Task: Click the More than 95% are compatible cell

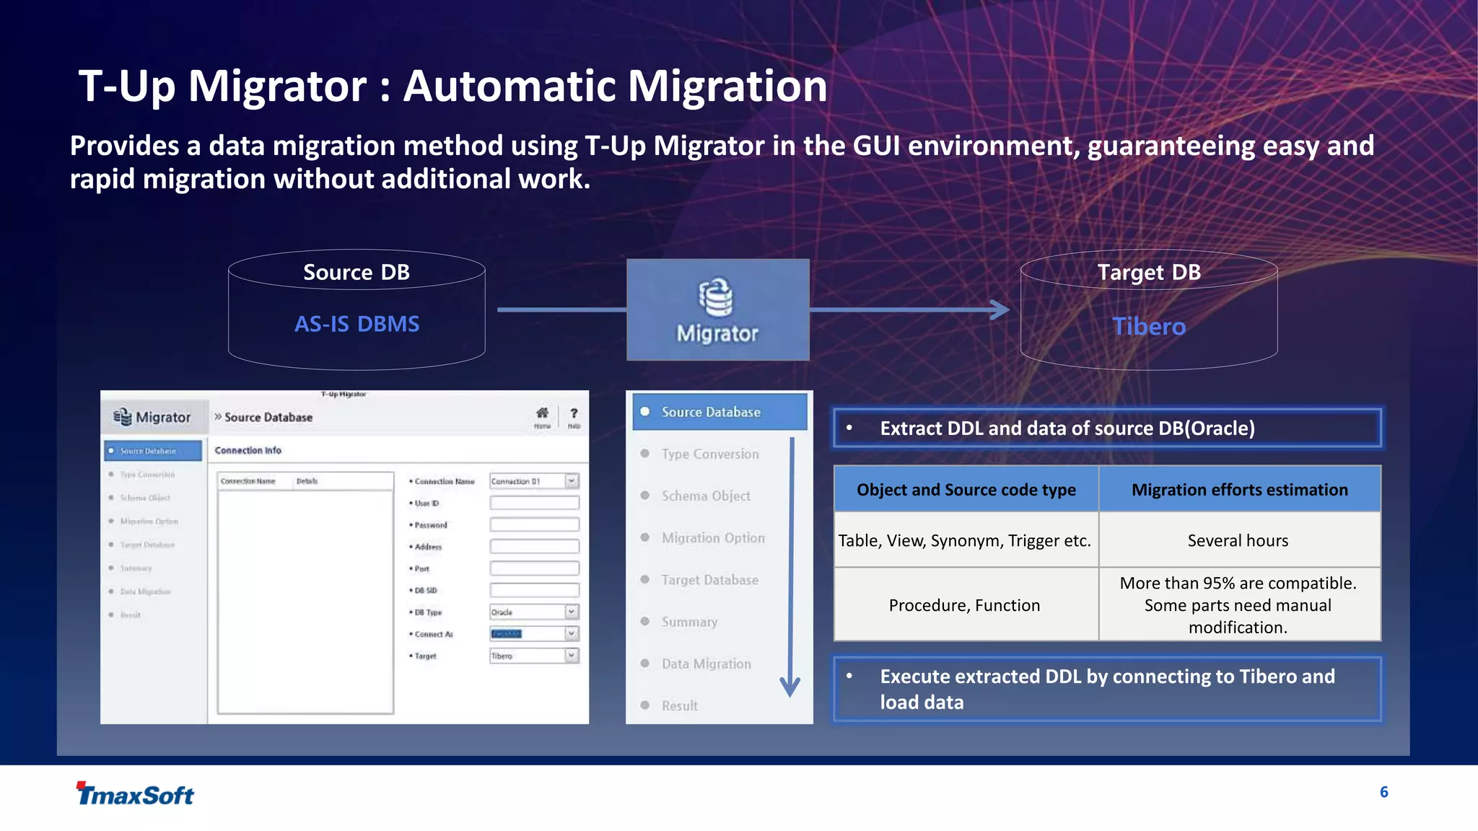Action: [x=1240, y=604]
